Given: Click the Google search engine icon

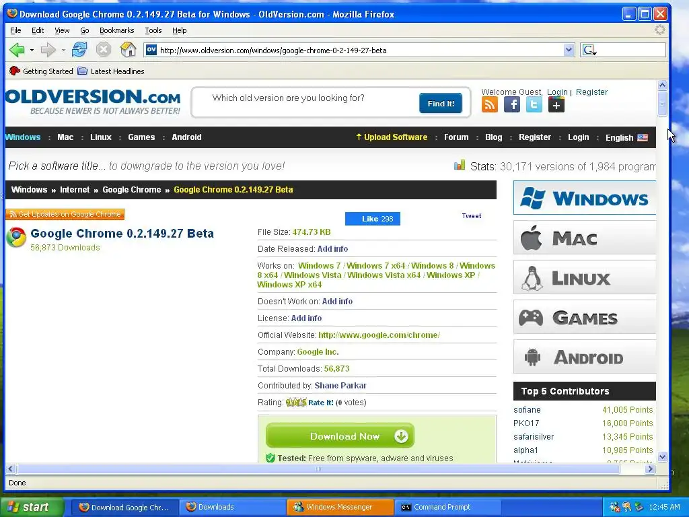Looking at the screenshot, I should (x=589, y=50).
